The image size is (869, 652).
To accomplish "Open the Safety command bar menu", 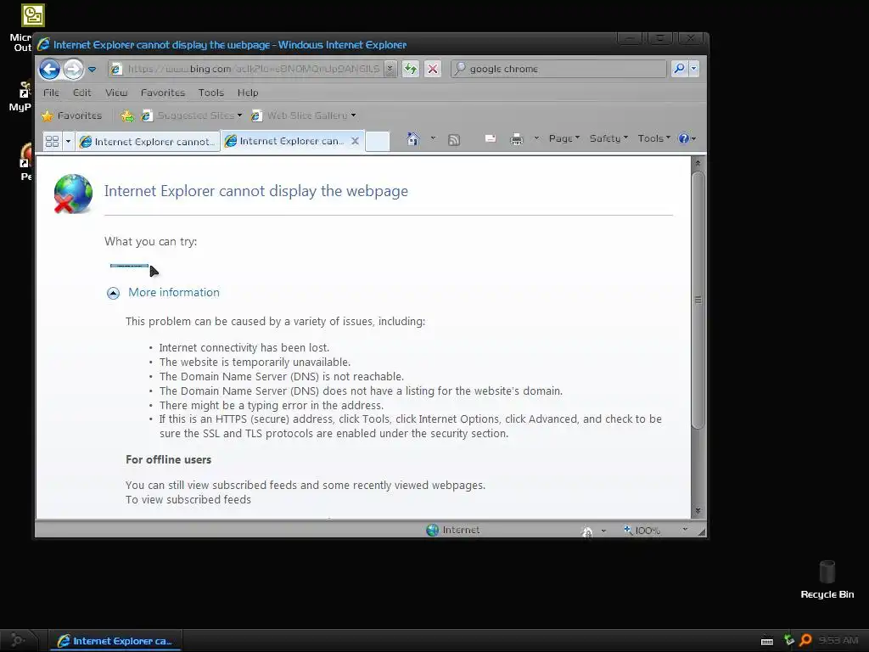I will pyautogui.click(x=608, y=138).
